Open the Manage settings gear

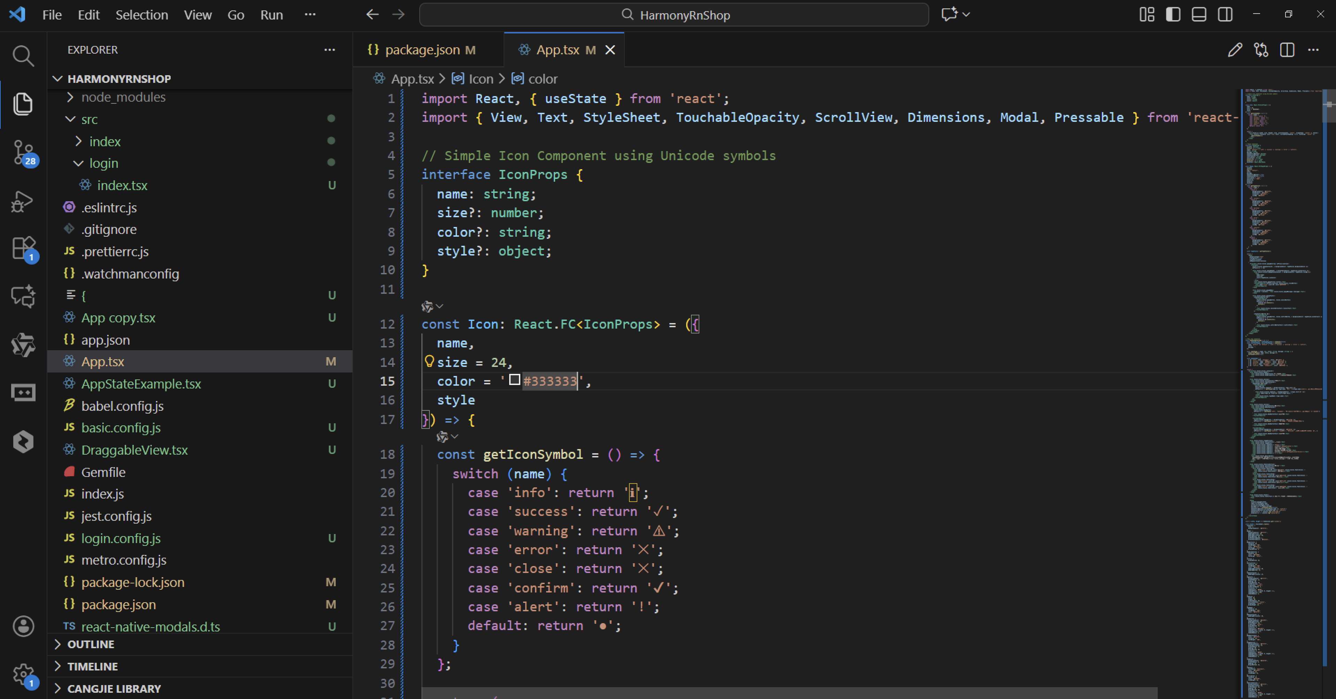click(23, 674)
